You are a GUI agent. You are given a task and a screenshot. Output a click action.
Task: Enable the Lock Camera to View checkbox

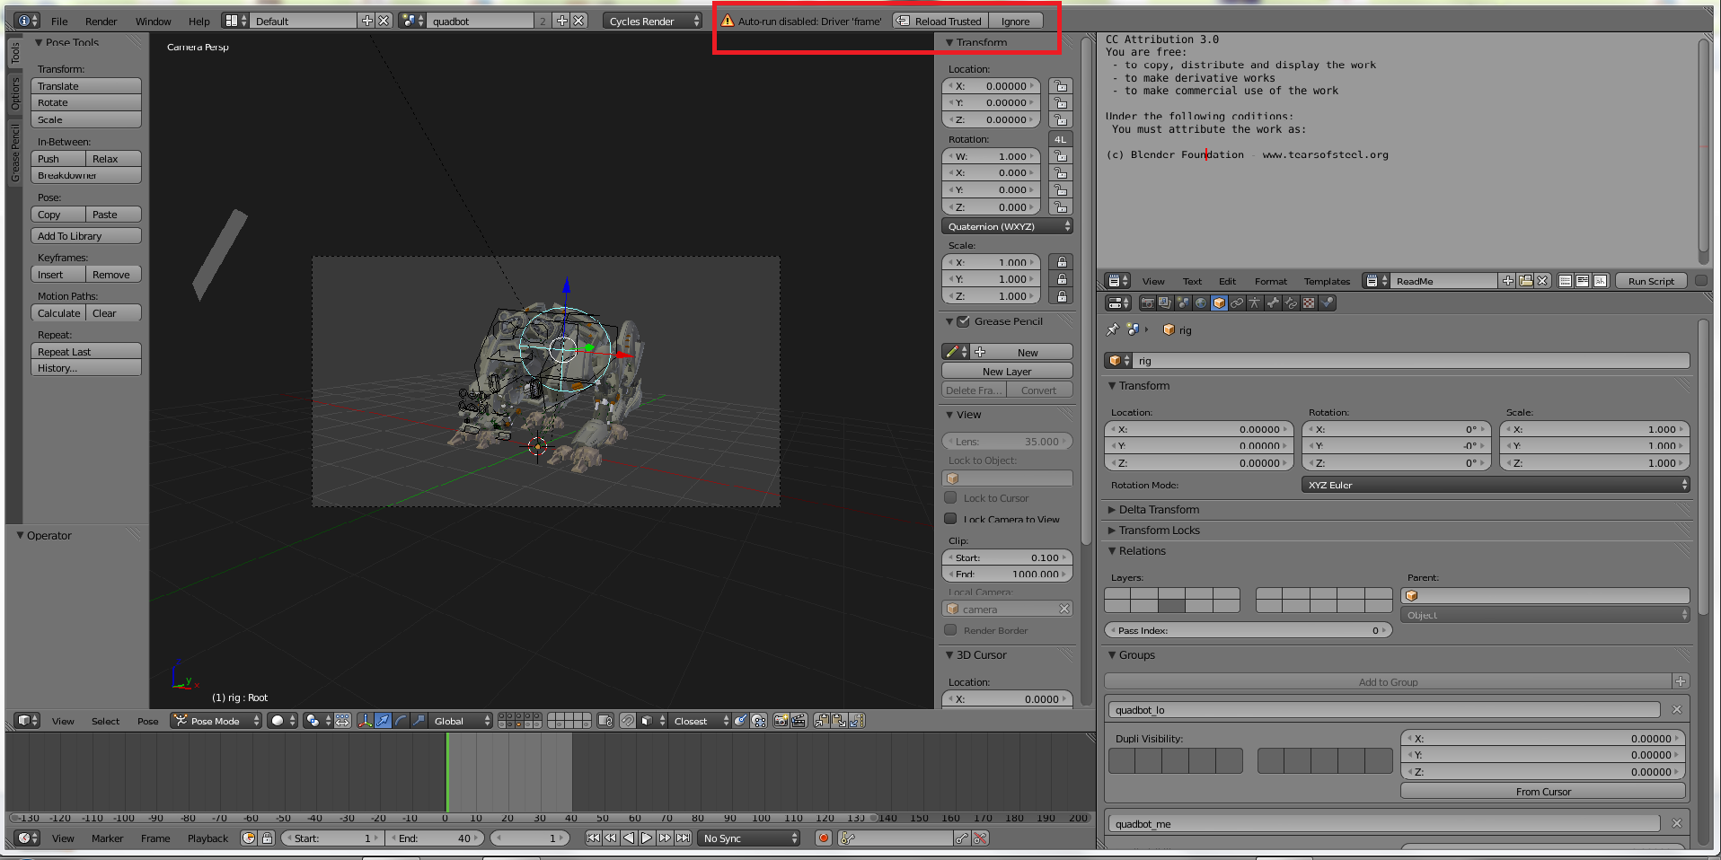coord(950,519)
